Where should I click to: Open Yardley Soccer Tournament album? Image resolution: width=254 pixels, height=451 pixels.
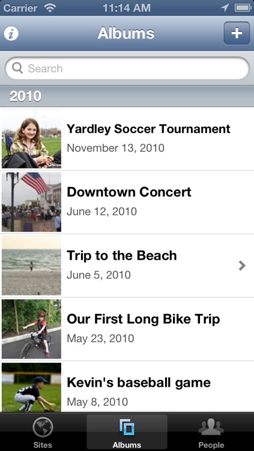pyautogui.click(x=127, y=139)
